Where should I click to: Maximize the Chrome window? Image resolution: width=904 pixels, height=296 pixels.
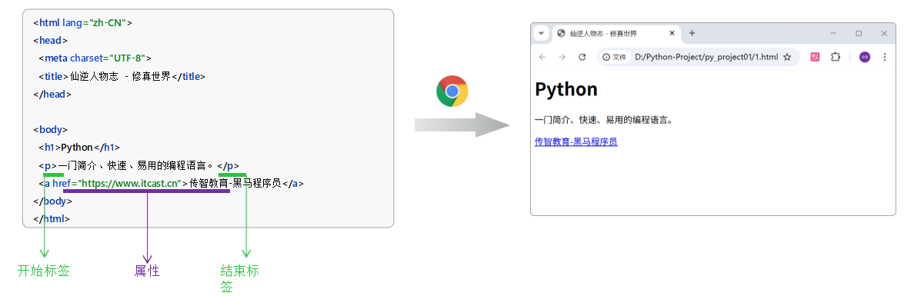[x=859, y=33]
